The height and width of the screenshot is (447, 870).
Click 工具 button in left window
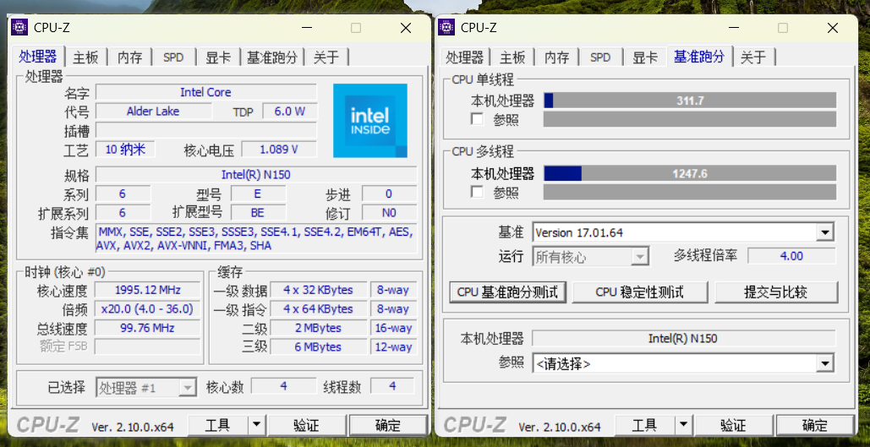point(217,425)
